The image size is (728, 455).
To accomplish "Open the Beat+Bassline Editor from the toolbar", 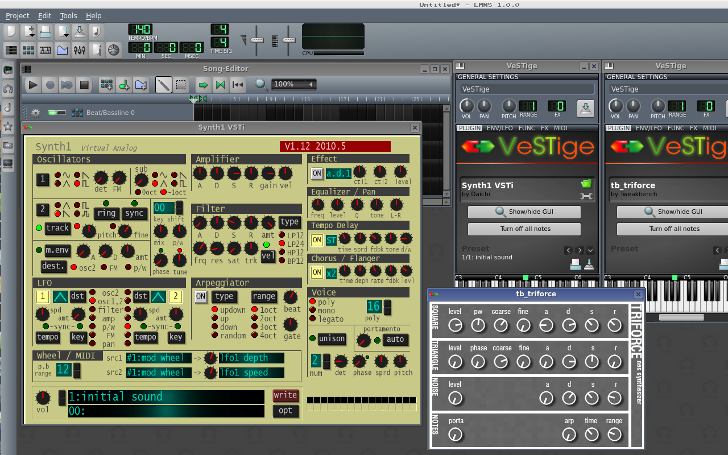I will pyautogui.click(x=28, y=50).
